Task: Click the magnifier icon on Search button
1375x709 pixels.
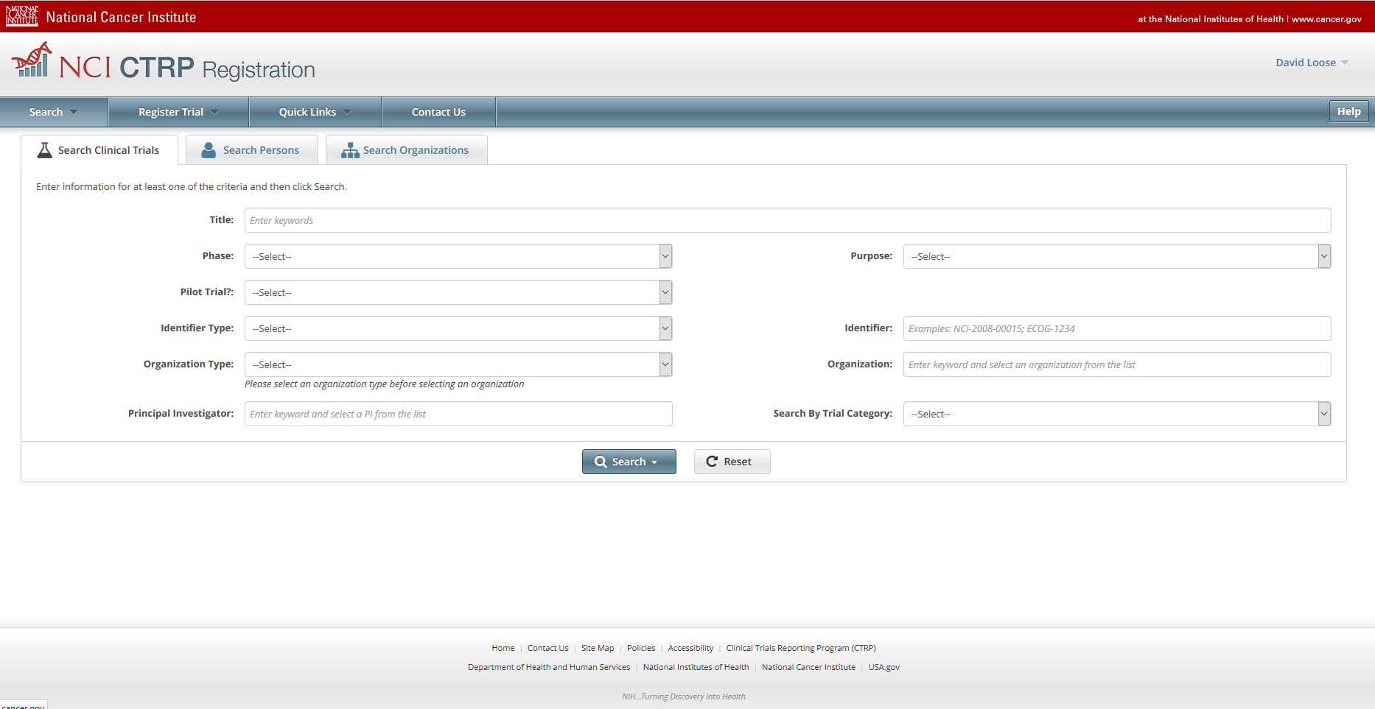Action: pyautogui.click(x=601, y=462)
